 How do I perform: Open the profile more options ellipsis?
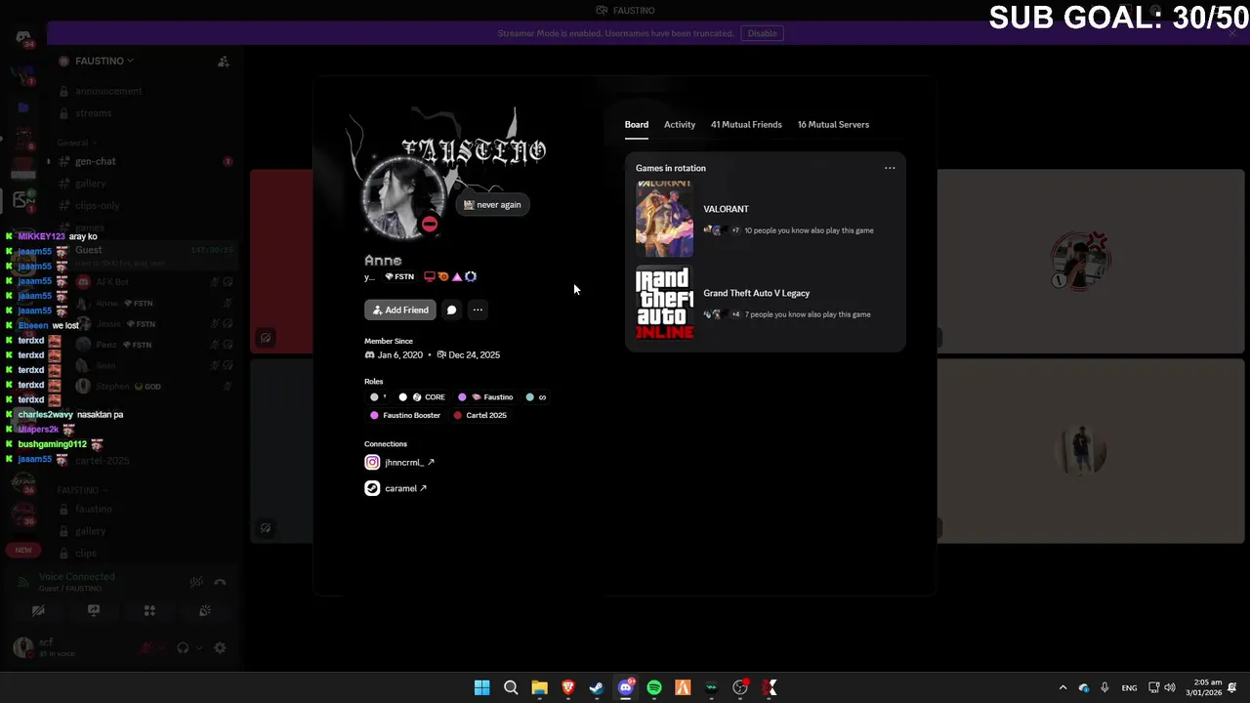coord(478,310)
